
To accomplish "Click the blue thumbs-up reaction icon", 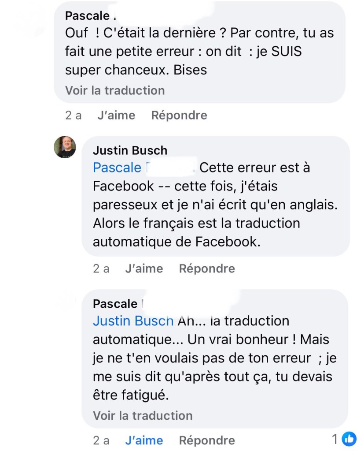I will pyautogui.click(x=349, y=439).
